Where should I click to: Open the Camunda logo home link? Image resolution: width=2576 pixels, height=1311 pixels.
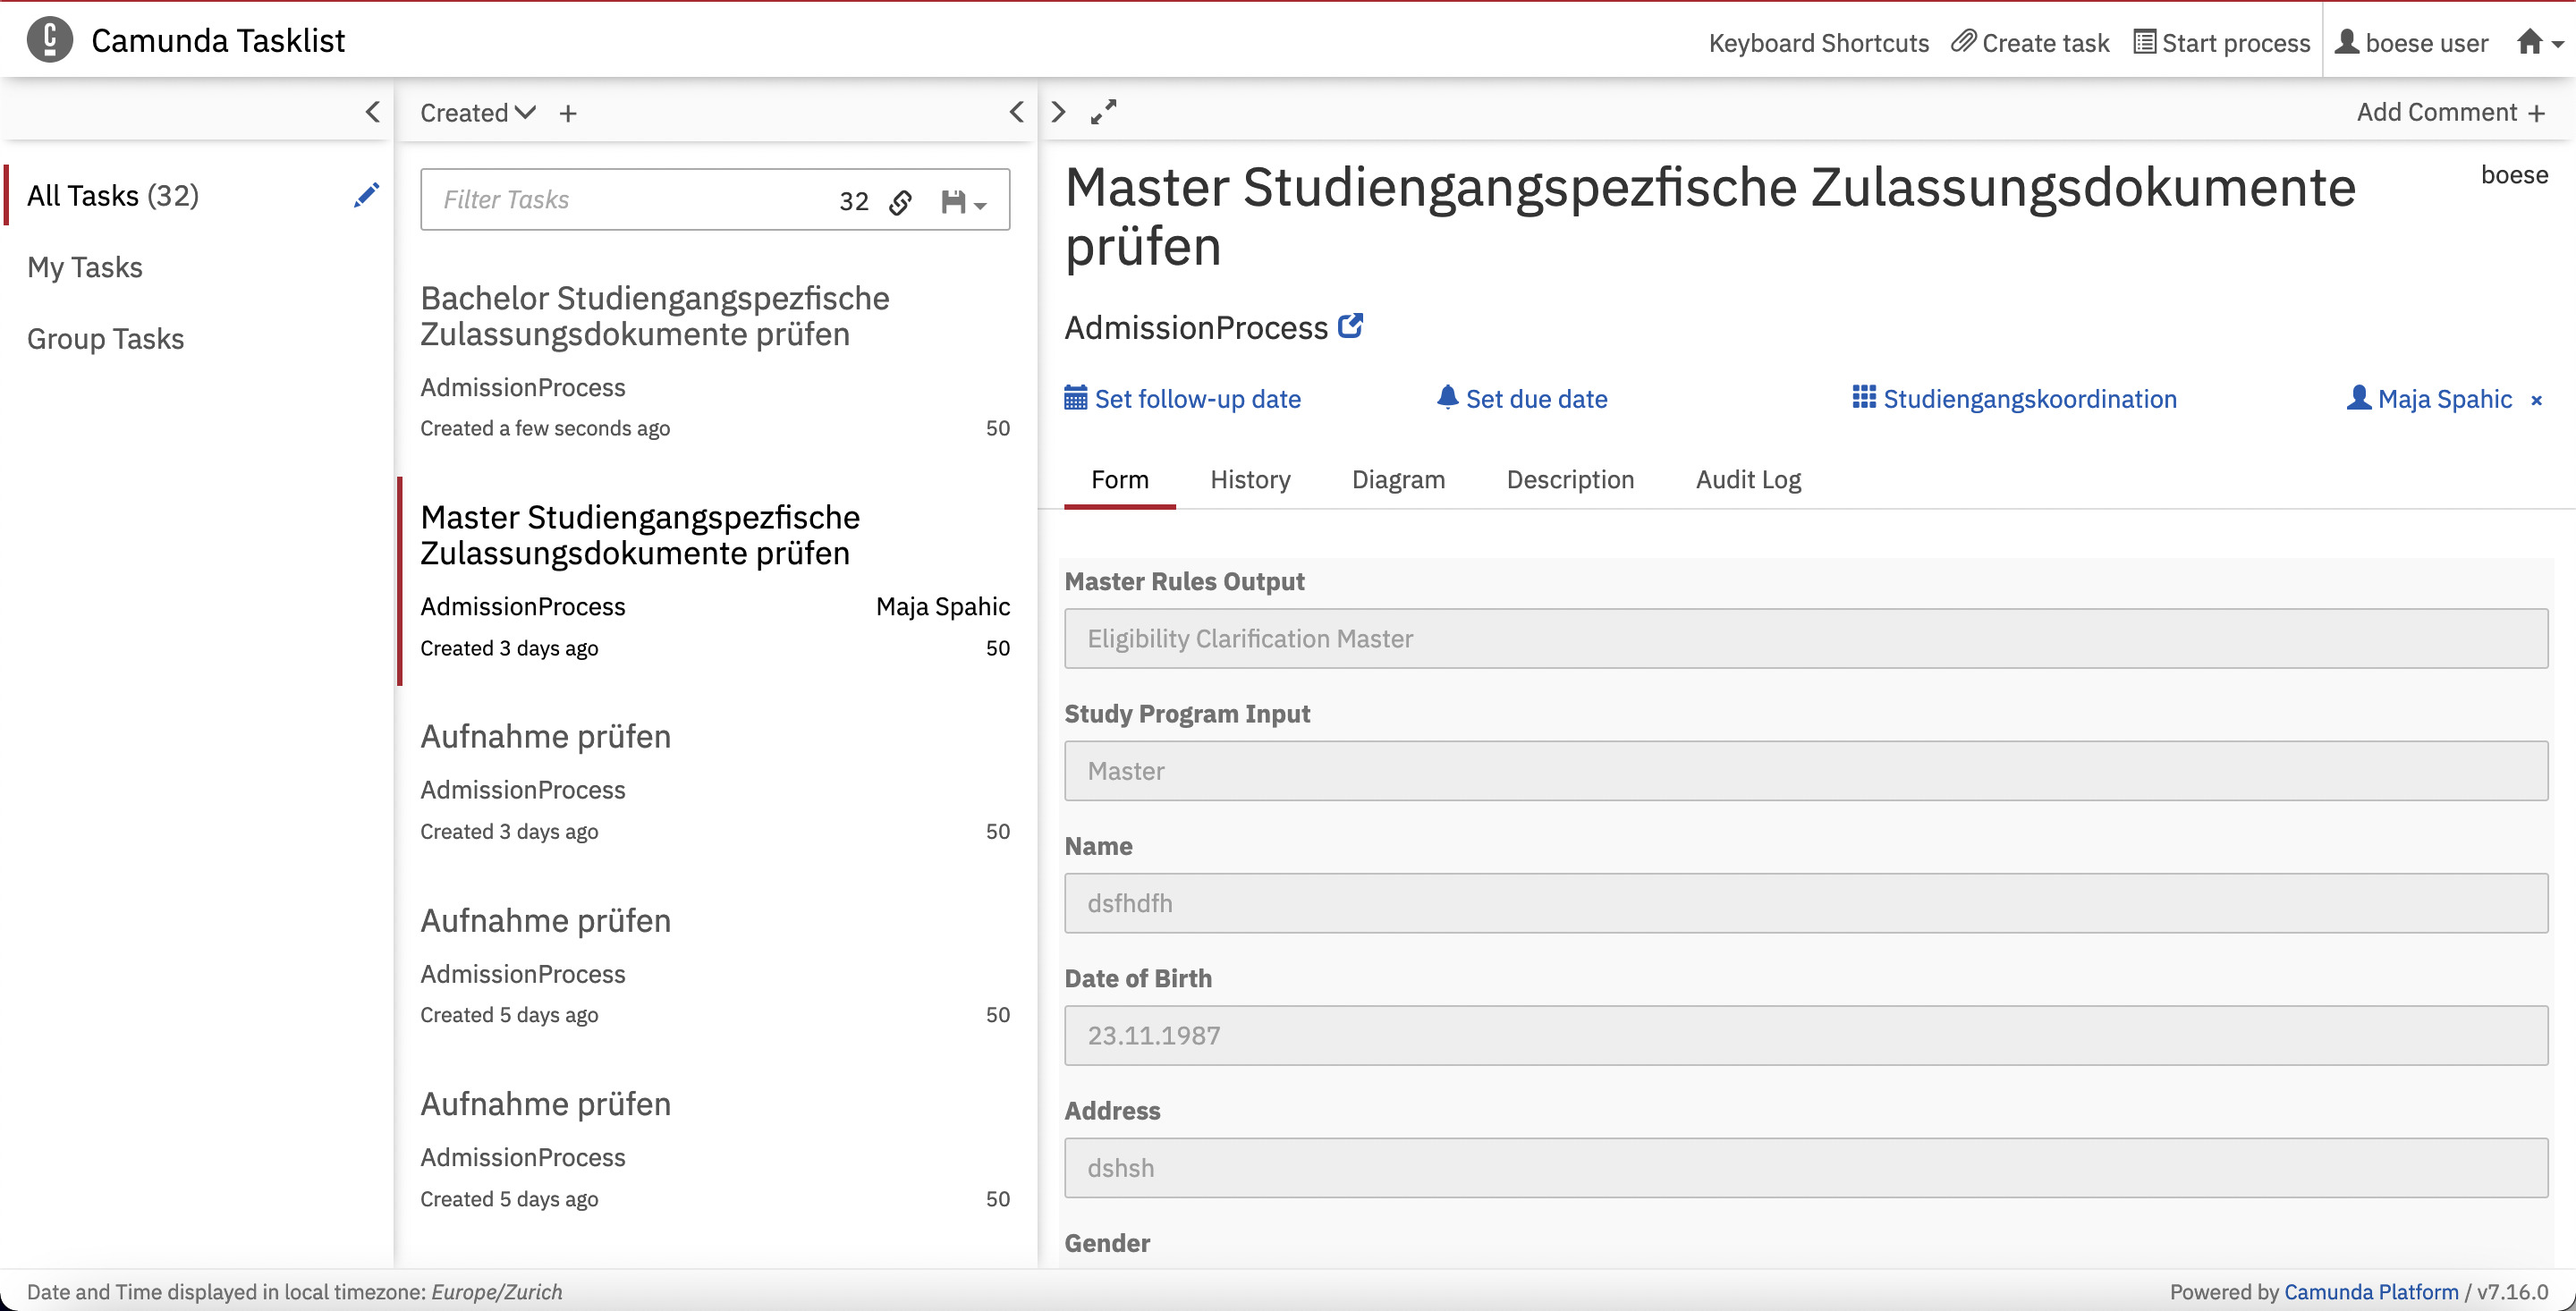(x=49, y=39)
